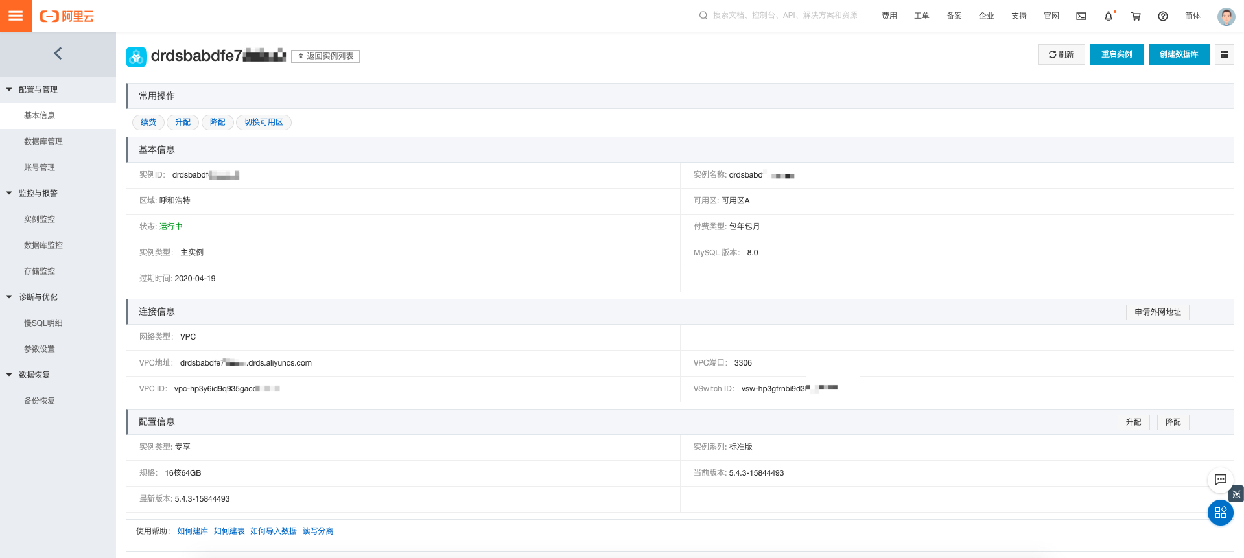The width and height of the screenshot is (1244, 558).
Task: Click the list view icon button
Action: (1225, 54)
